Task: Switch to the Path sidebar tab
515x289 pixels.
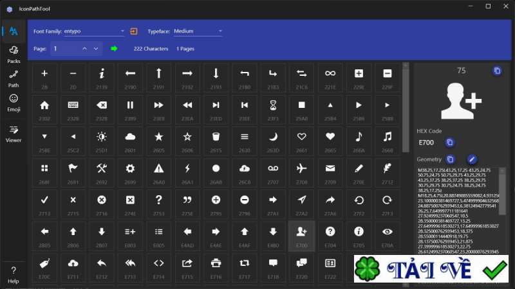Action: click(14, 79)
